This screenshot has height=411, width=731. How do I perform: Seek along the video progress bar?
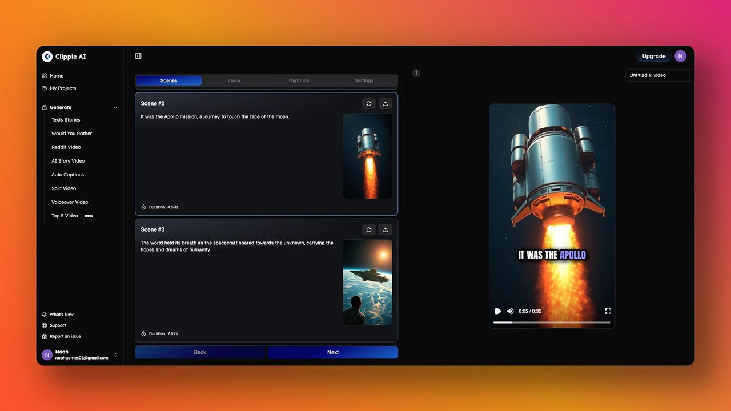point(552,323)
